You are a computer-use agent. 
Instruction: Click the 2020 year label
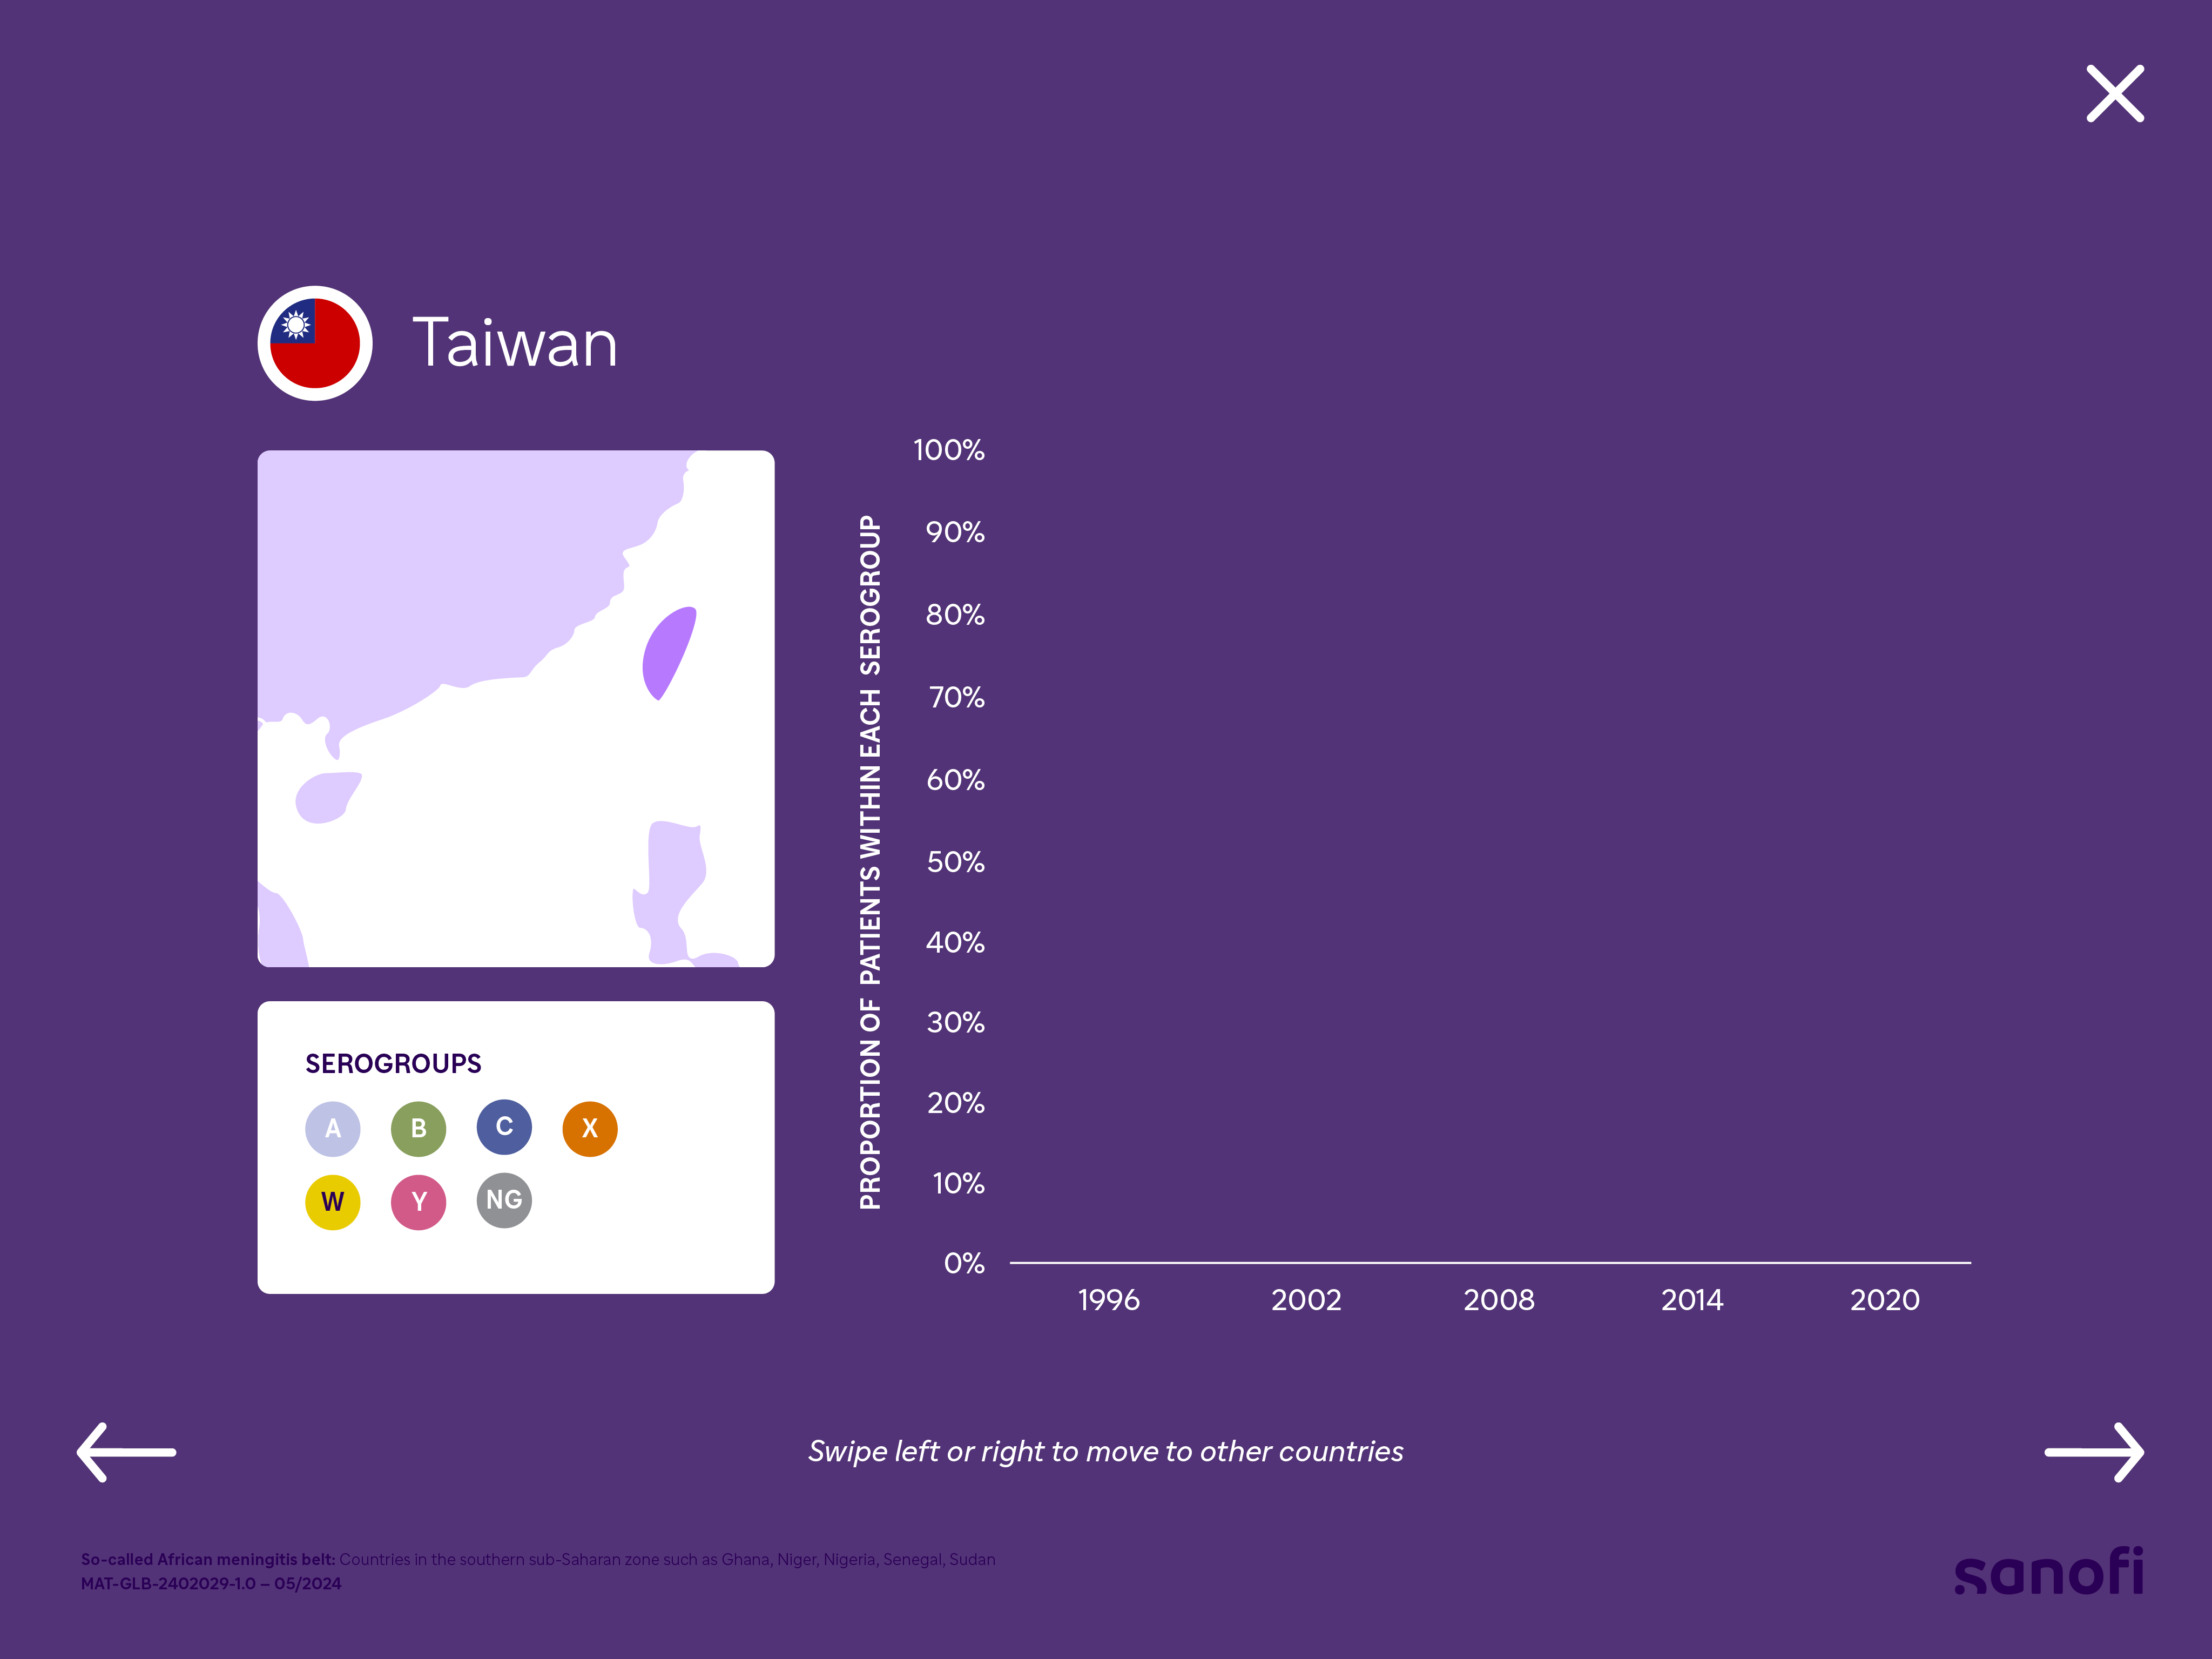coord(1884,1300)
